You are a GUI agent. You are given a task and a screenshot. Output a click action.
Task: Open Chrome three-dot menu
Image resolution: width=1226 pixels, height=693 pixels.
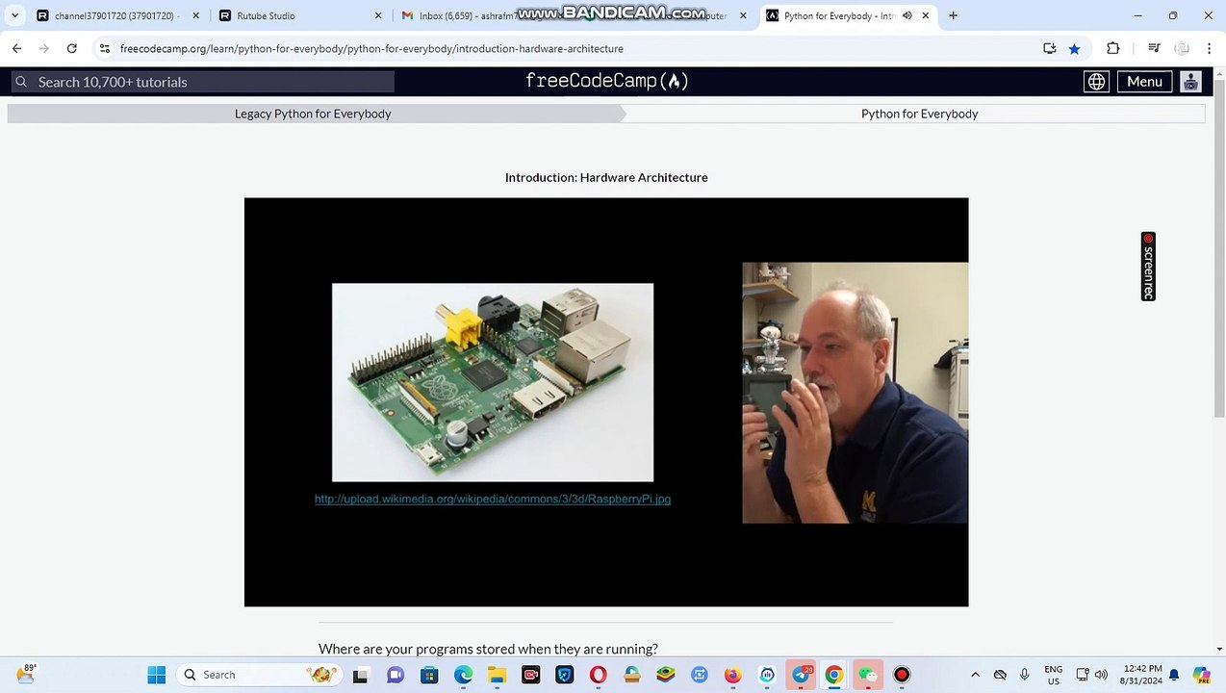(x=1209, y=48)
